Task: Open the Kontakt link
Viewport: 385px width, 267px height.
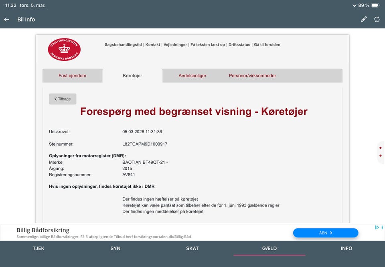Action: pyautogui.click(x=153, y=44)
